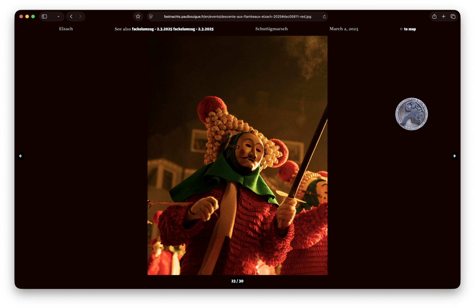Open the second 'fackelumzug - 2.3.2025' link

[x=193, y=29]
